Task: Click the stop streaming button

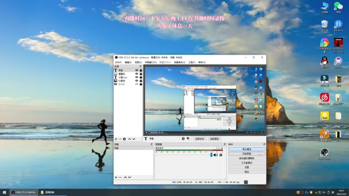Action: click(246, 149)
